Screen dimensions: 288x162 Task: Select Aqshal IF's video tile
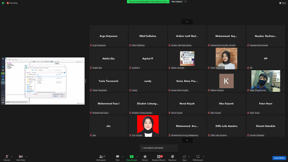pos(148,58)
